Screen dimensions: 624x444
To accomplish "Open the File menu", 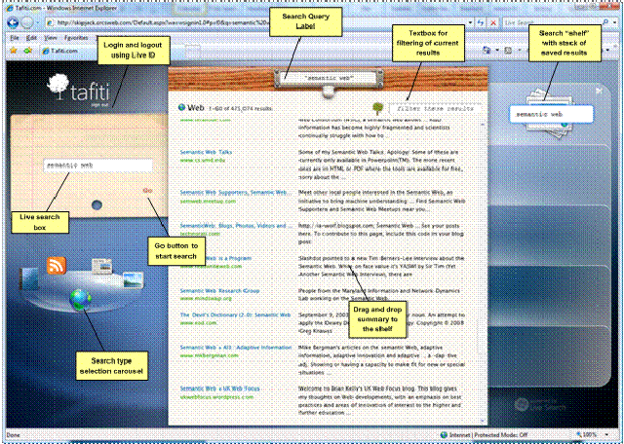I will point(14,36).
